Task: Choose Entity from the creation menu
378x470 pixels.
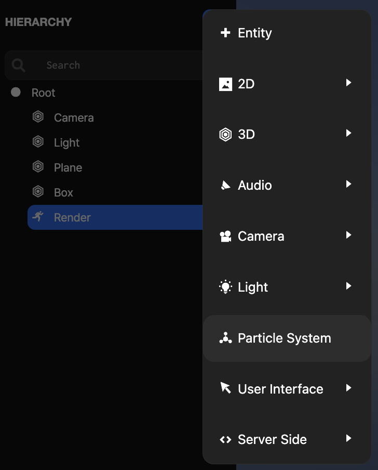Action: pyautogui.click(x=254, y=32)
